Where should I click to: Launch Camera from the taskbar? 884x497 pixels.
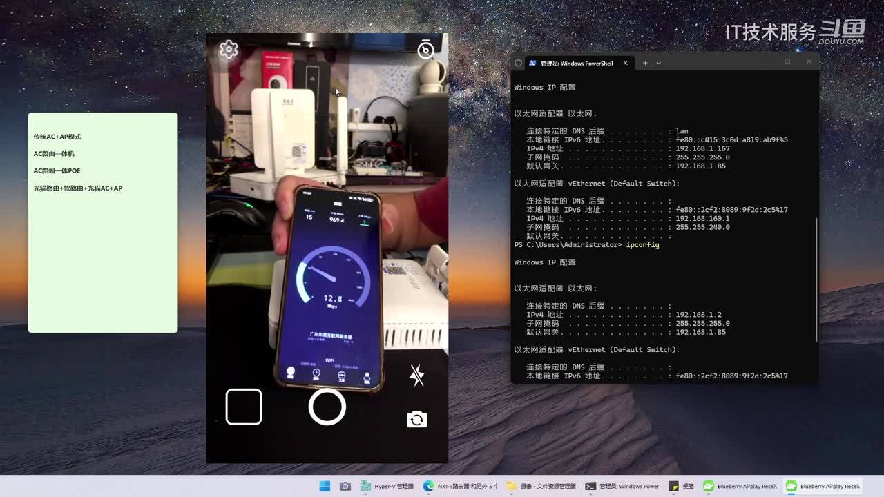tap(345, 486)
